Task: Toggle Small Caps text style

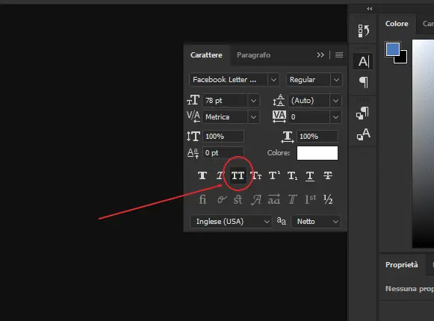Action: click(x=255, y=175)
